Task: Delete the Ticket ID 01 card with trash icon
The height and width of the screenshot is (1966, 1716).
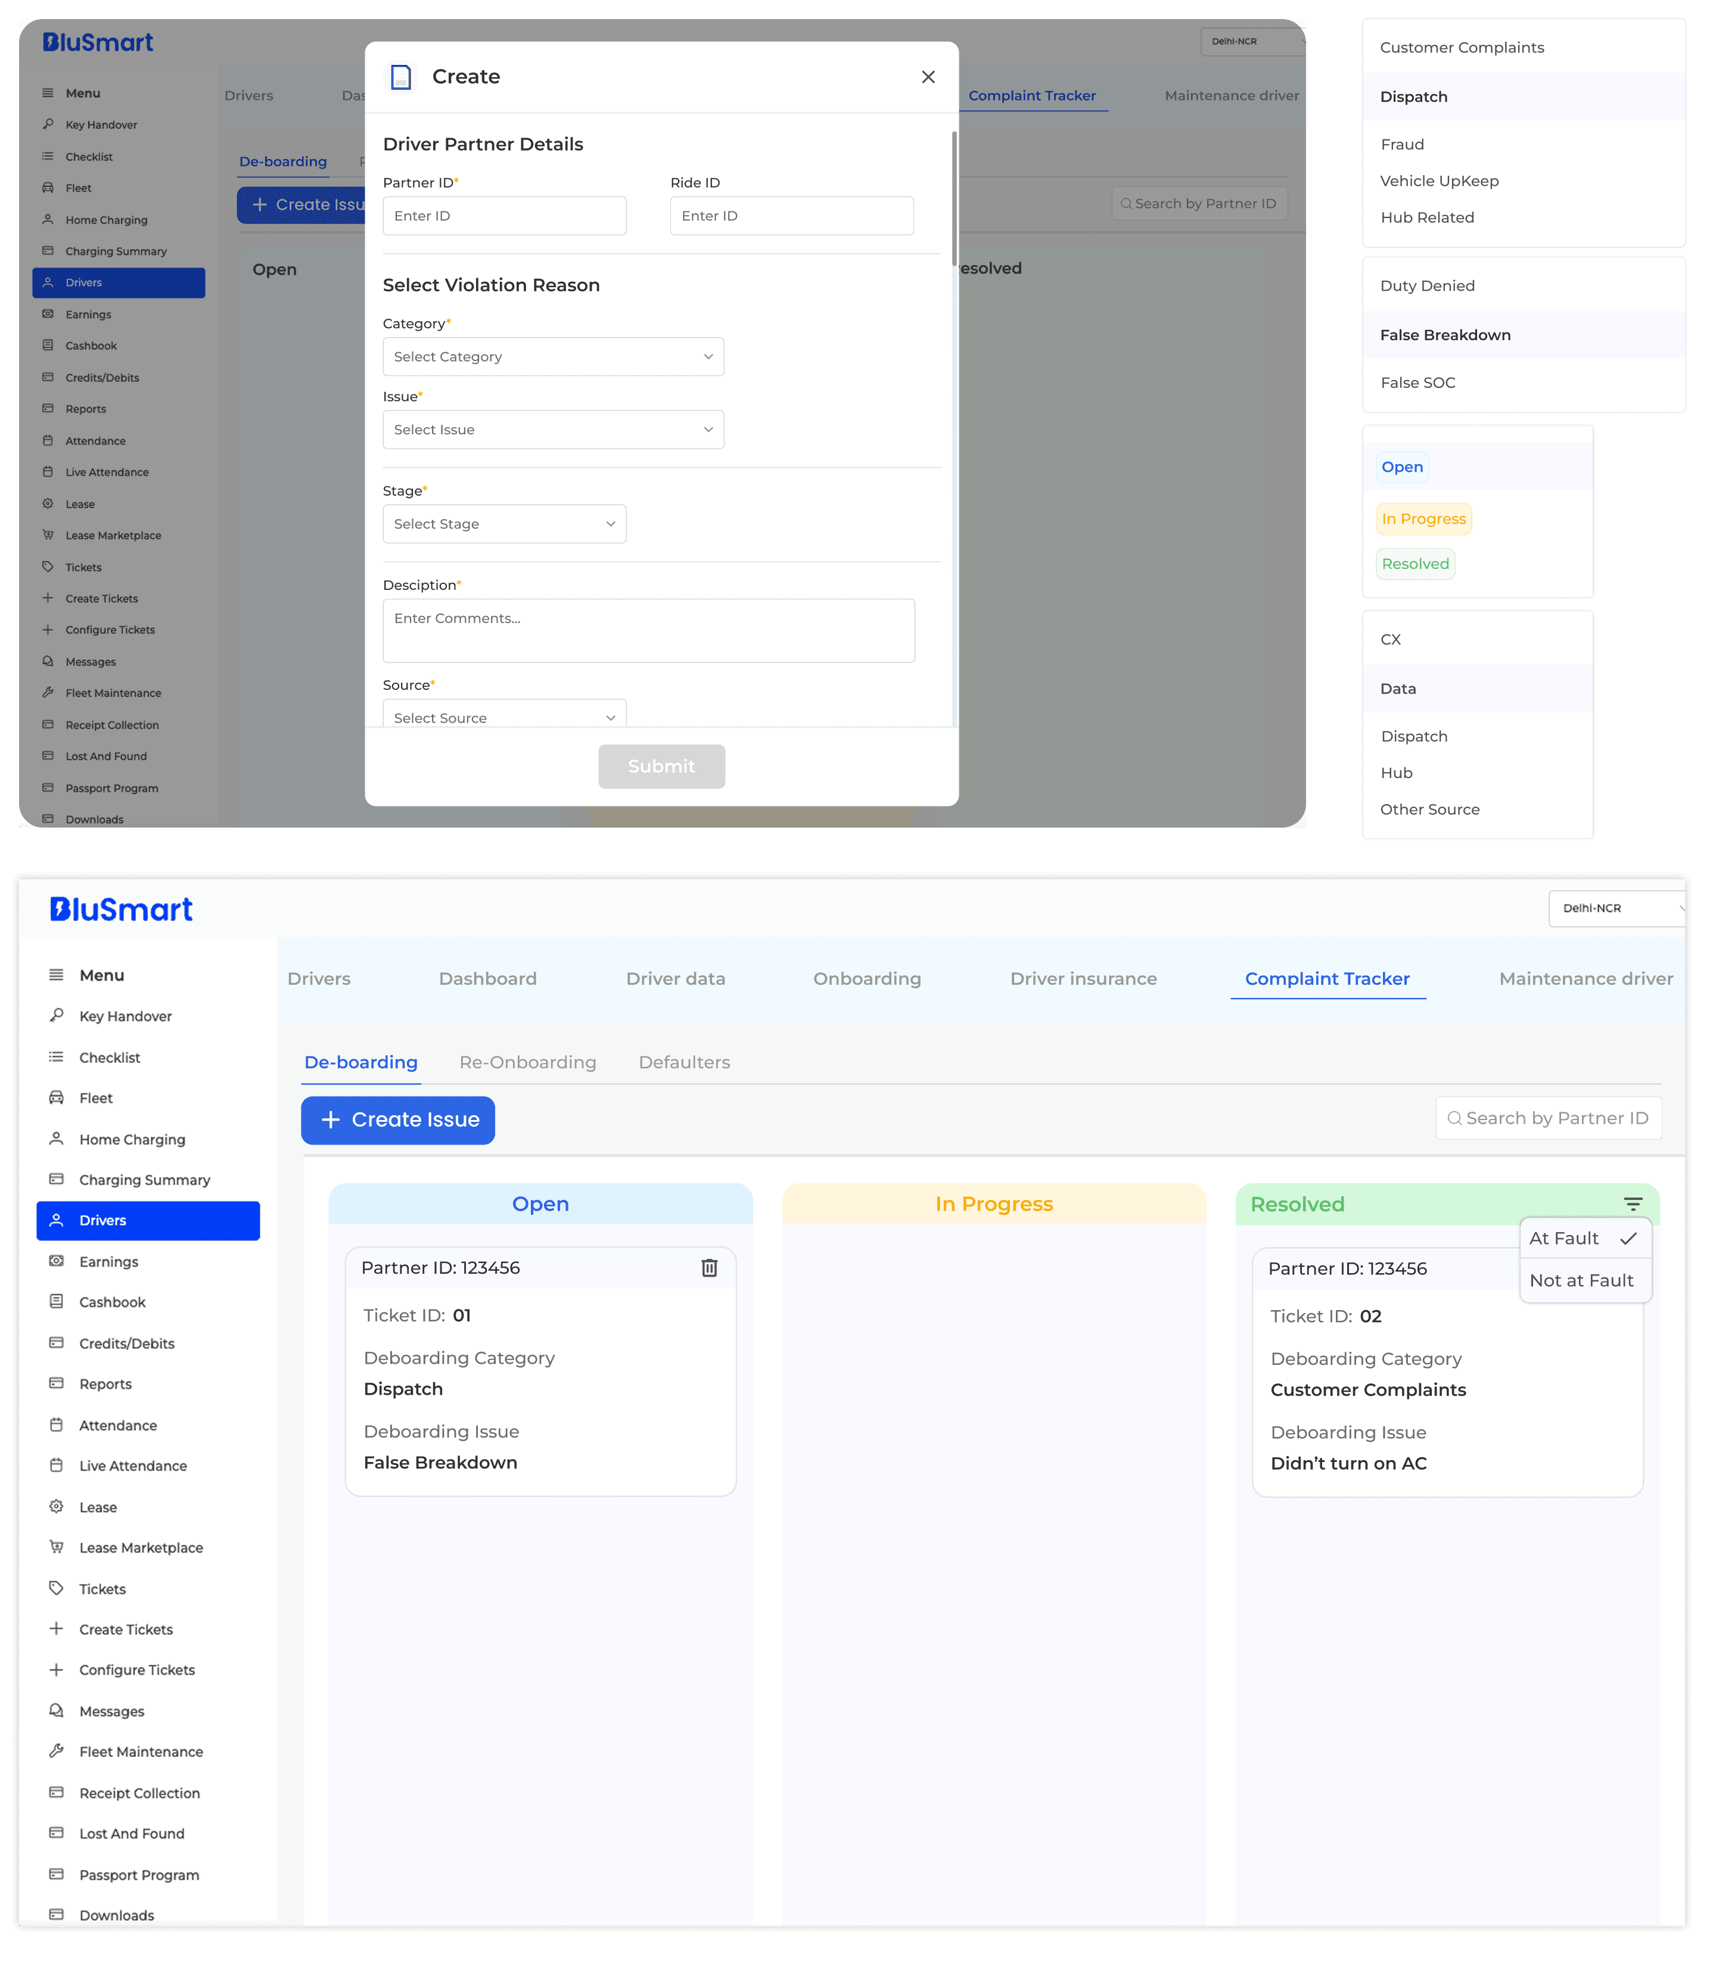Action: 710,1268
